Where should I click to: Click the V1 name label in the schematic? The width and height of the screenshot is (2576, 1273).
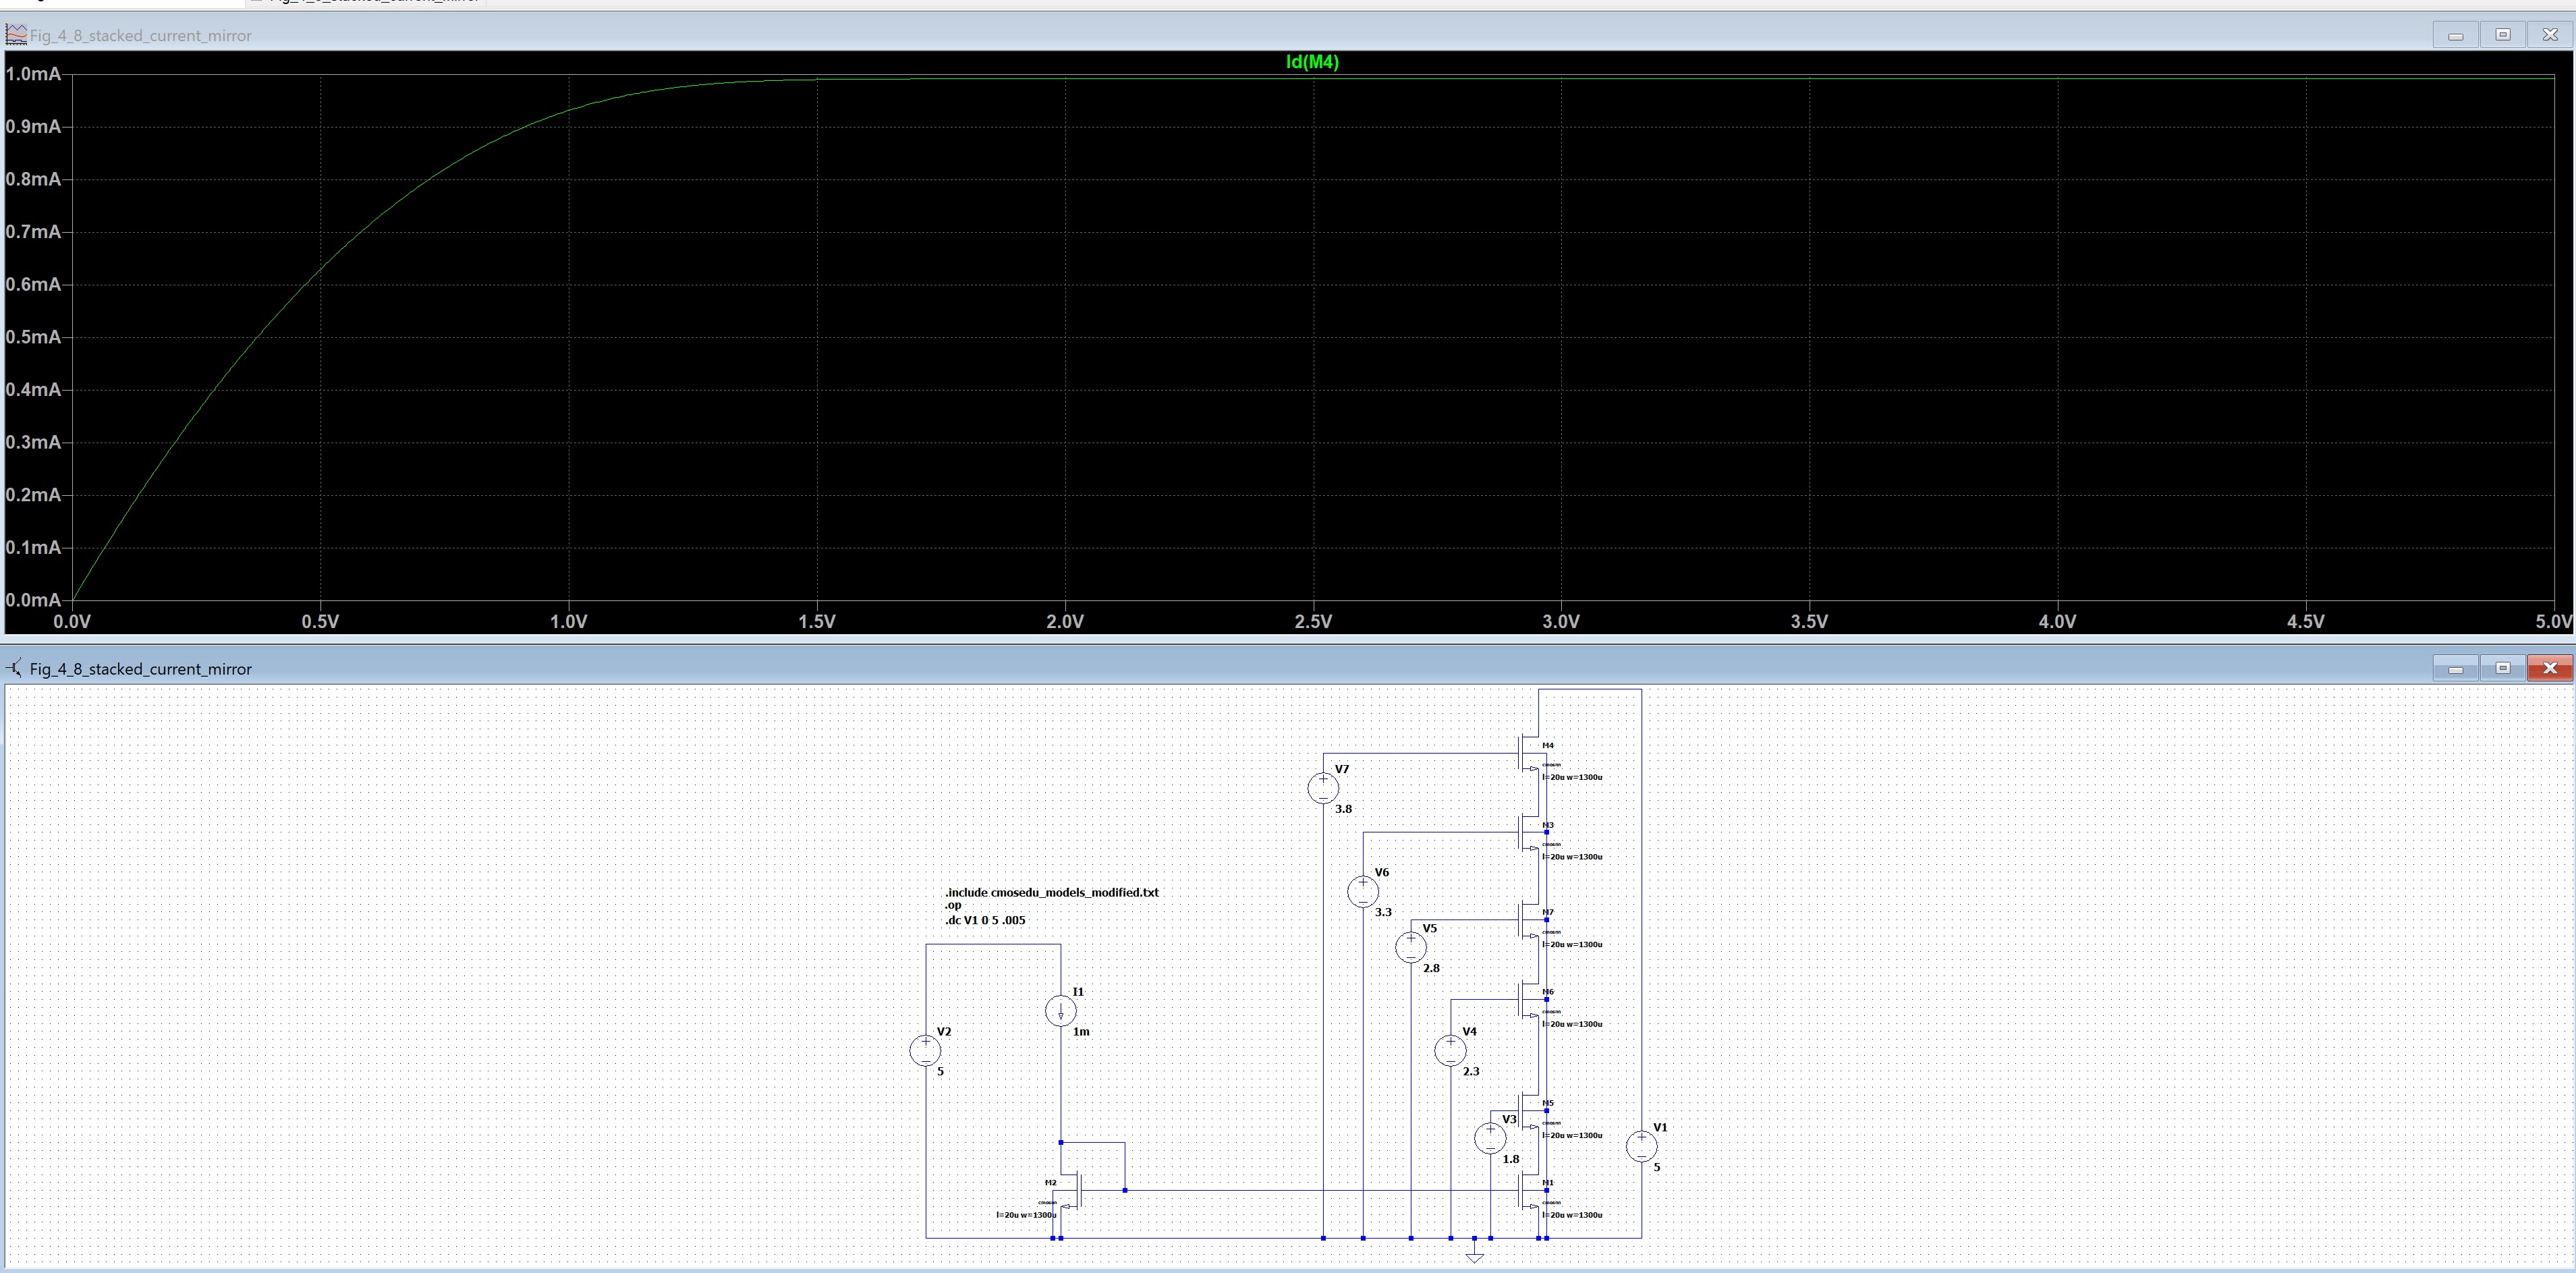click(1660, 1127)
